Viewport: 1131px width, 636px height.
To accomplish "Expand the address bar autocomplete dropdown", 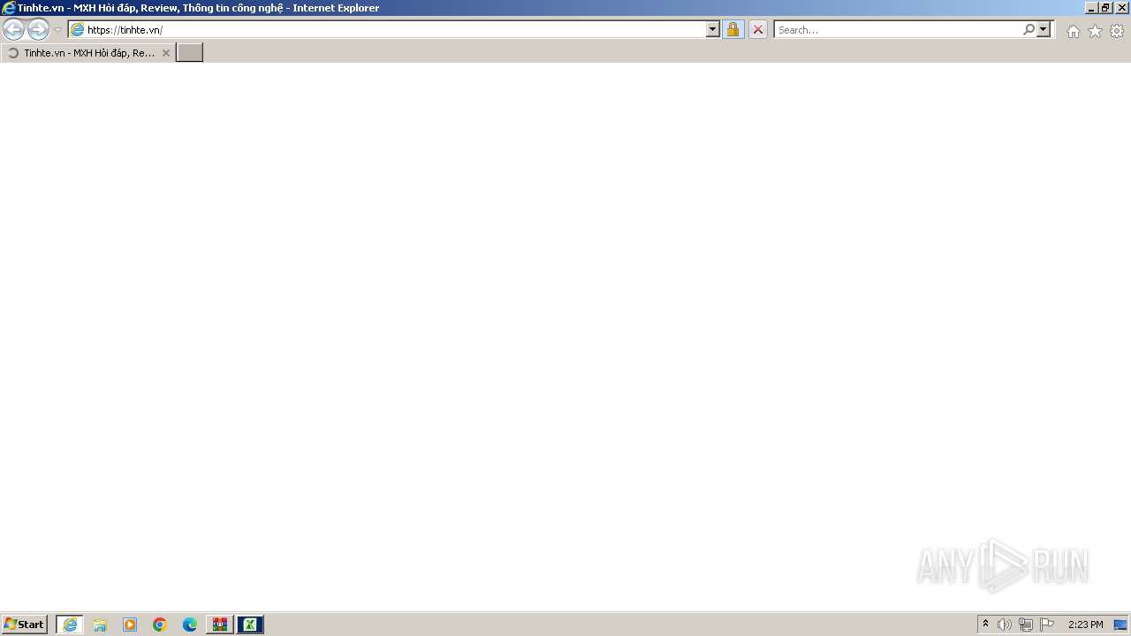I will click(x=713, y=29).
